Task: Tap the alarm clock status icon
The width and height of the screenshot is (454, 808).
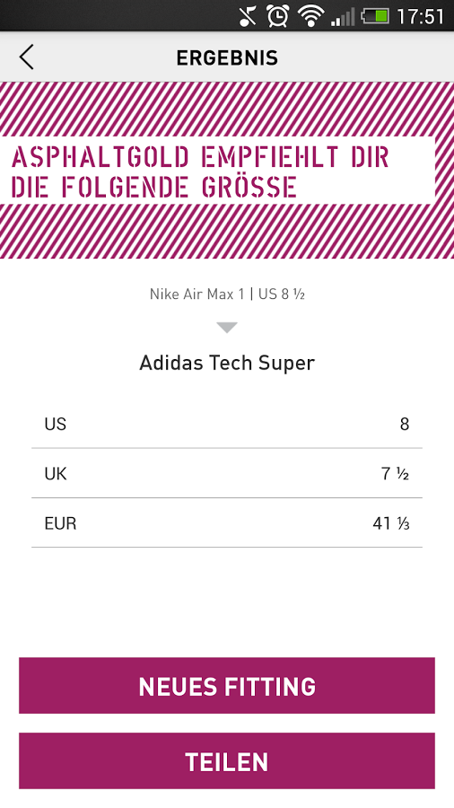Action: pos(277,16)
